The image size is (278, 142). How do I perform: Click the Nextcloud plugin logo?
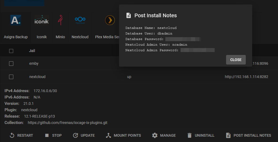pyautogui.click(x=80, y=20)
